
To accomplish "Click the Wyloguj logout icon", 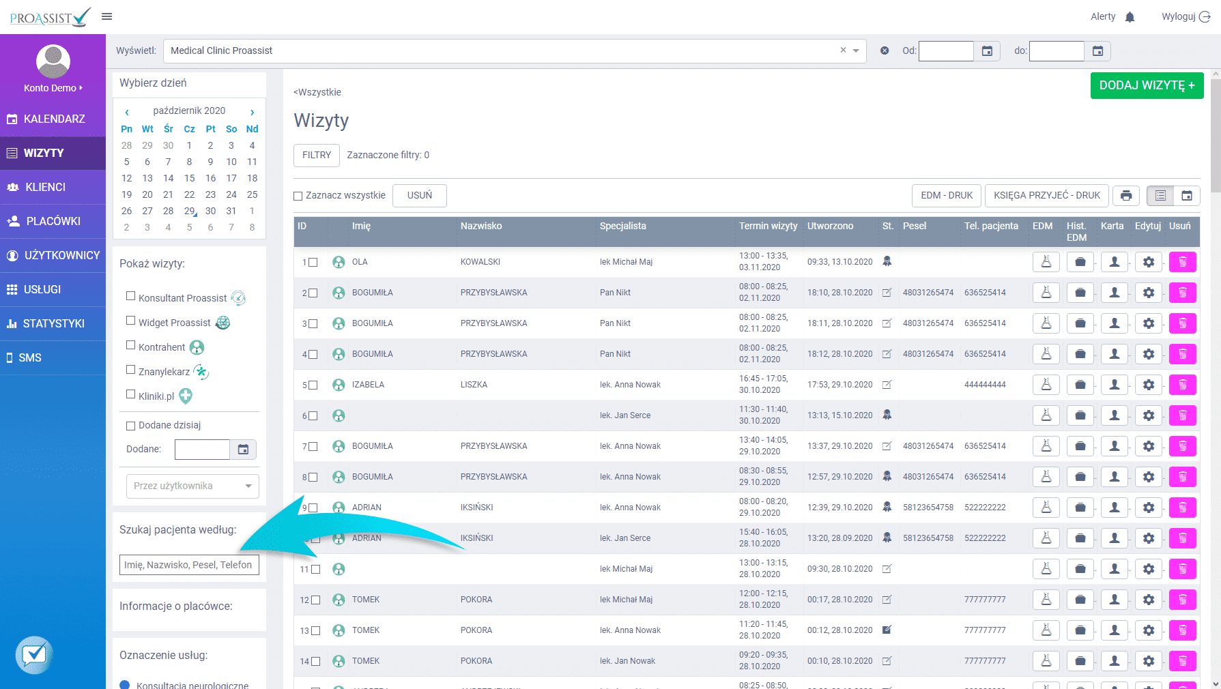I will pyautogui.click(x=1205, y=17).
